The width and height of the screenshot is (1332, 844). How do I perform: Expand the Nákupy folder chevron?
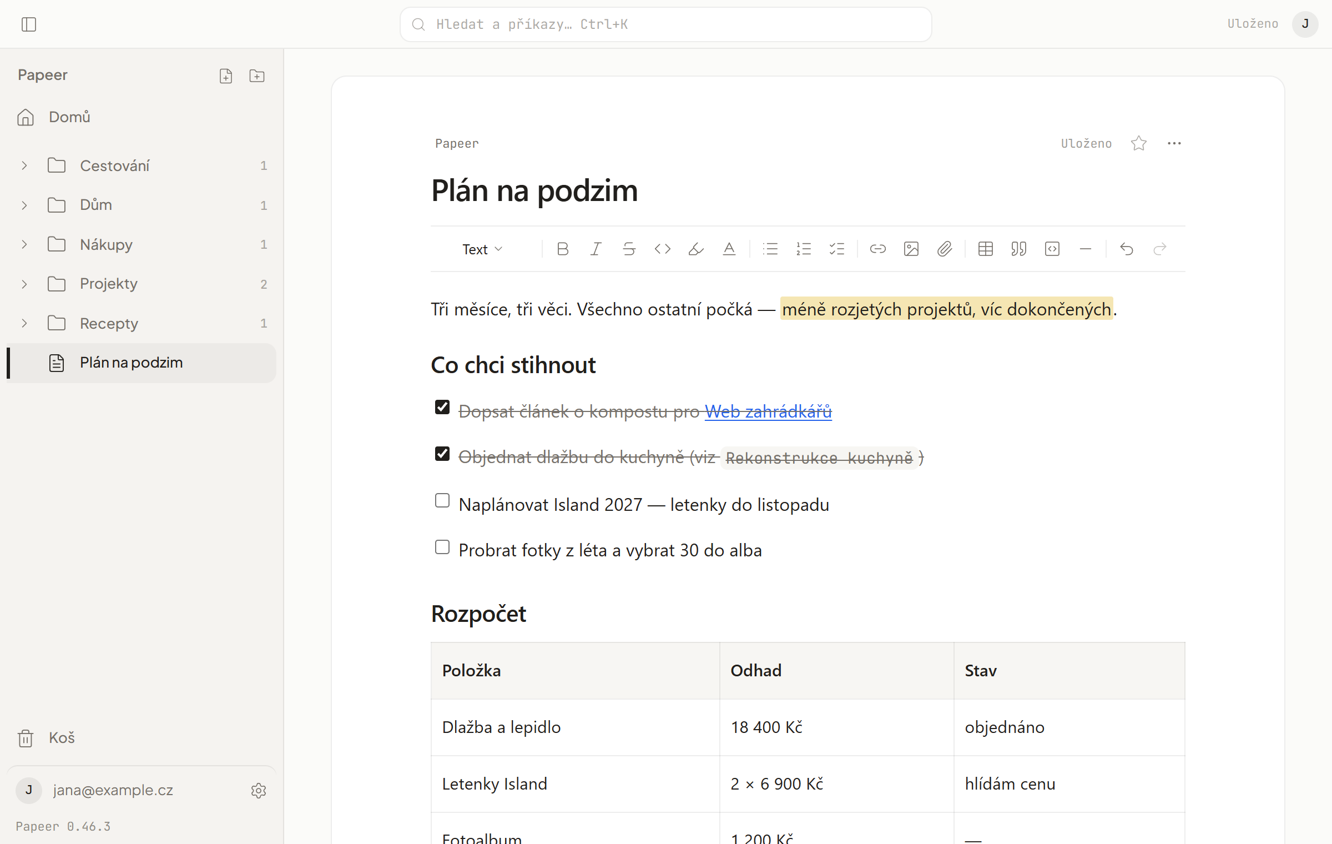pos(24,245)
